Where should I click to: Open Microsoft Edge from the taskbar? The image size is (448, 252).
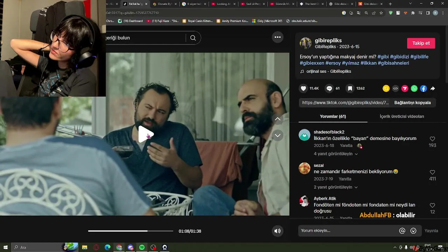[107, 247]
